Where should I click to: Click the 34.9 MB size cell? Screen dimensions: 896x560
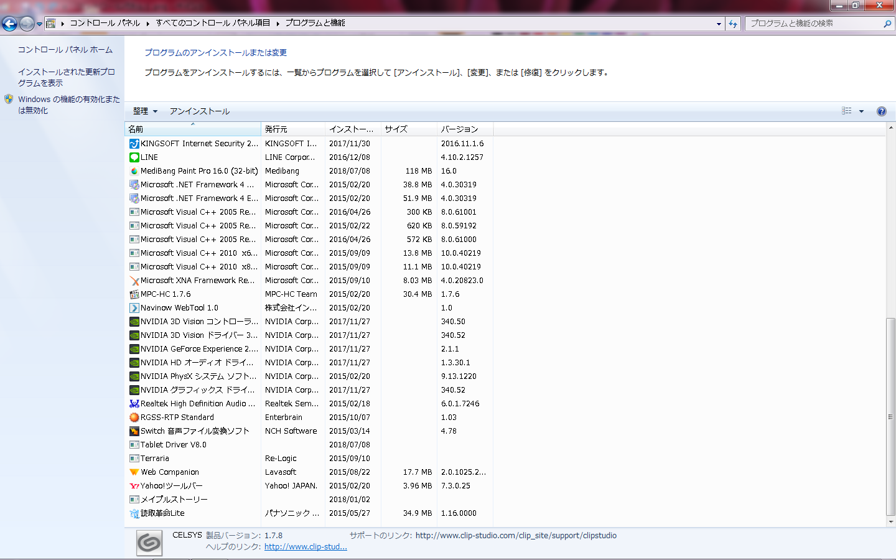[x=418, y=513]
